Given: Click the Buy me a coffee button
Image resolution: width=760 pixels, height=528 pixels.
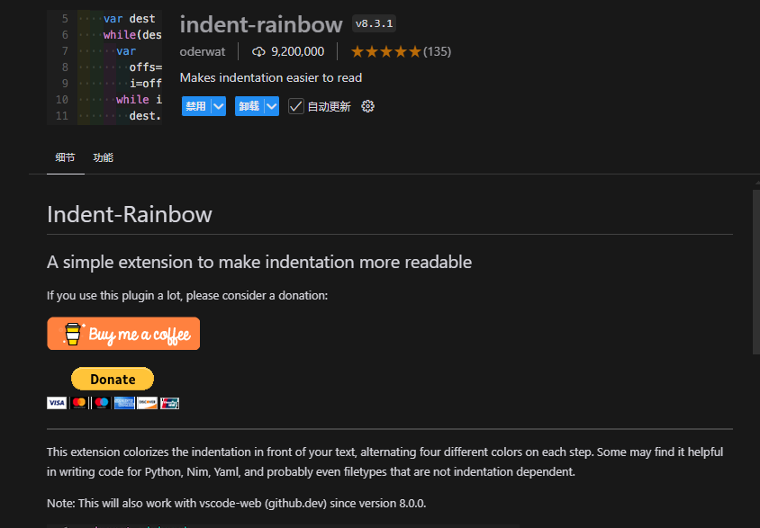Looking at the screenshot, I should click(x=123, y=334).
